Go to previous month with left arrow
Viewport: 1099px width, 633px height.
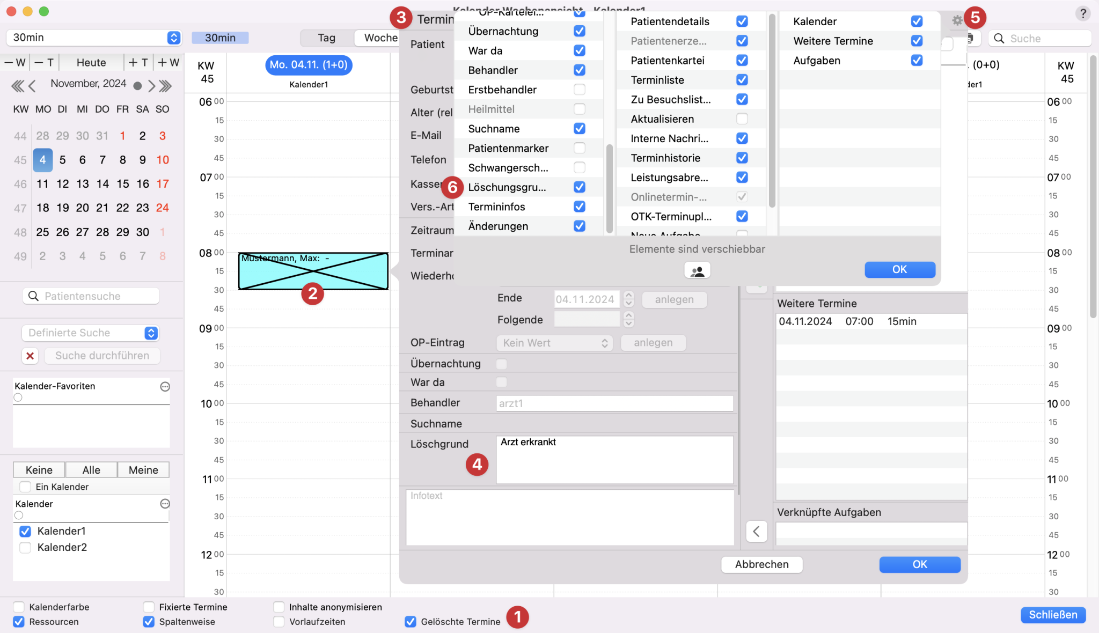32,85
